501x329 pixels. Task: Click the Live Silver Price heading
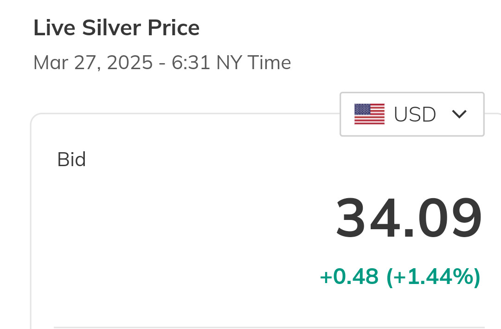point(116,28)
